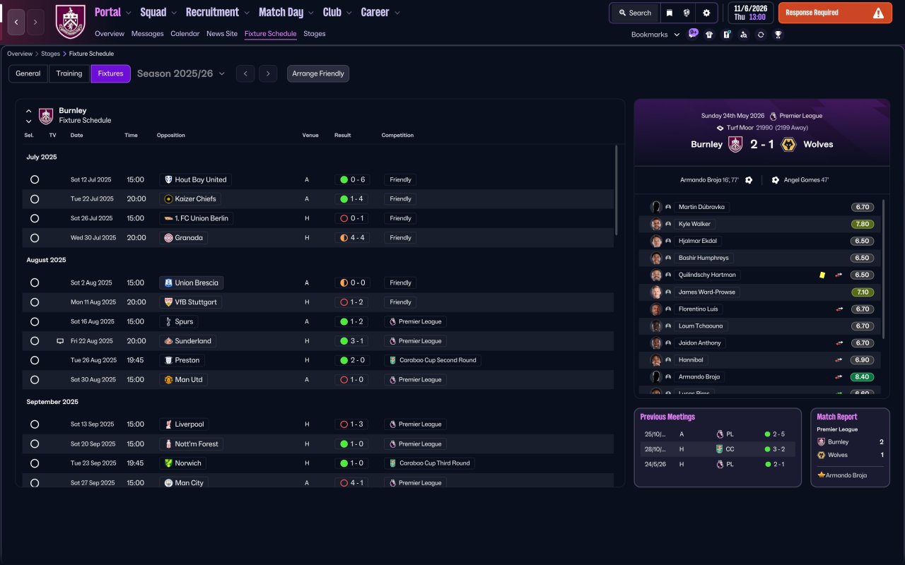
Task: Go forward with the right arrow button
Action: pos(35,22)
